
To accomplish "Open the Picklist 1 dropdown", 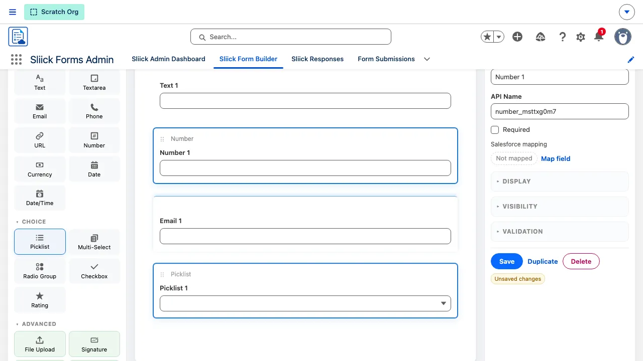I will 305,303.
